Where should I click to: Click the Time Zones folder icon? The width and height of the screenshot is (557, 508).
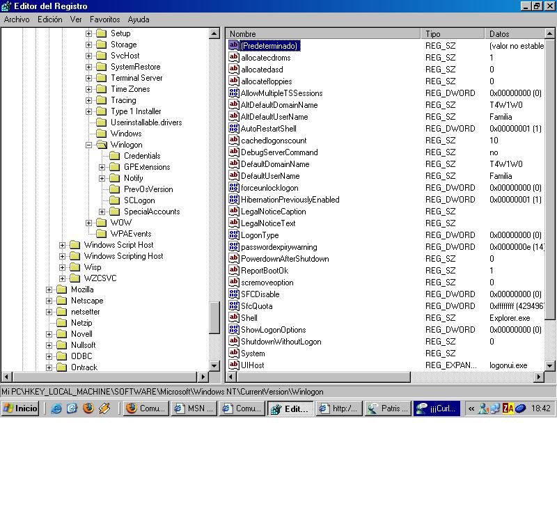pos(102,89)
